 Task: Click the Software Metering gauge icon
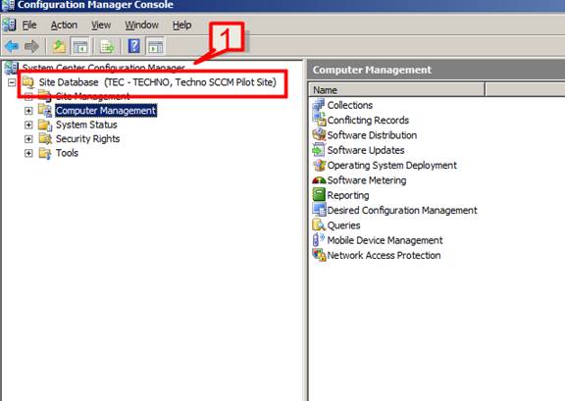click(319, 180)
